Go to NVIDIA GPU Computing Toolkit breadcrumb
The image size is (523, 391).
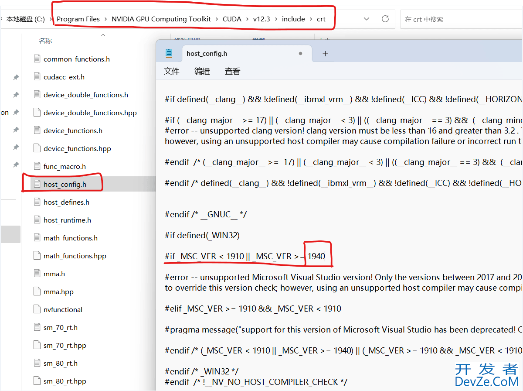pos(161,19)
